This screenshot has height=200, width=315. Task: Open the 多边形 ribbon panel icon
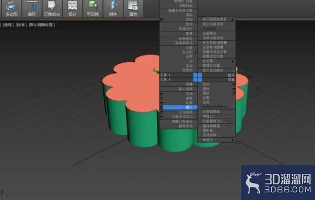click(x=11, y=9)
